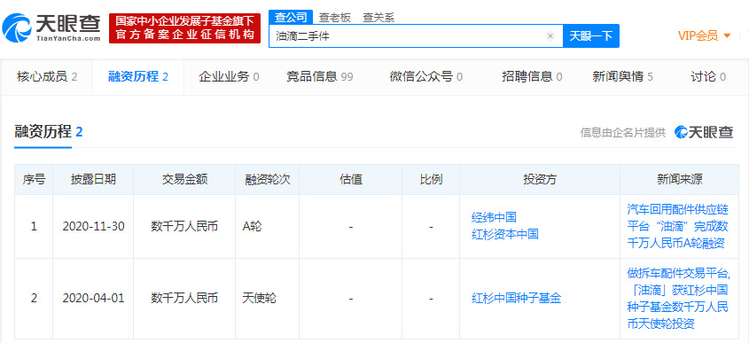Click the 估值 column header
The image size is (749, 343).
point(351,180)
